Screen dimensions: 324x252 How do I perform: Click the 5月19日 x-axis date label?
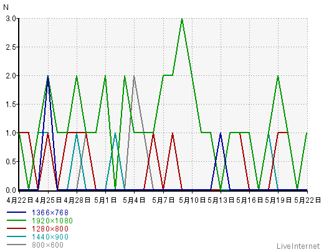[x=279, y=200]
